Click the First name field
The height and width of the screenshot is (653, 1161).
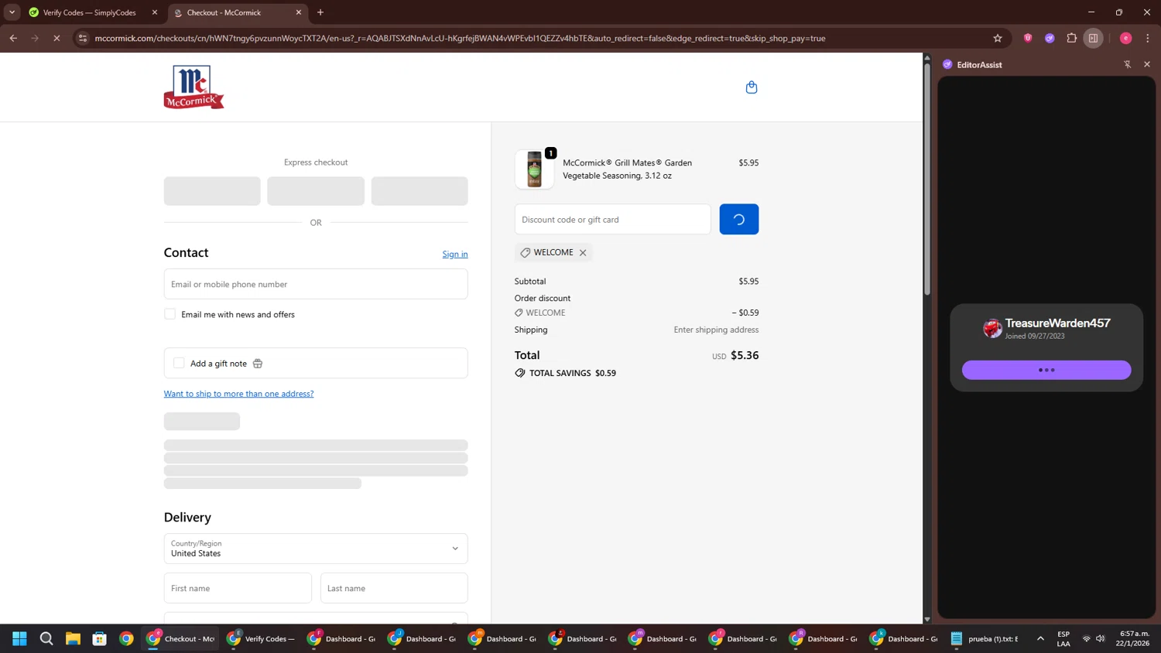(238, 588)
